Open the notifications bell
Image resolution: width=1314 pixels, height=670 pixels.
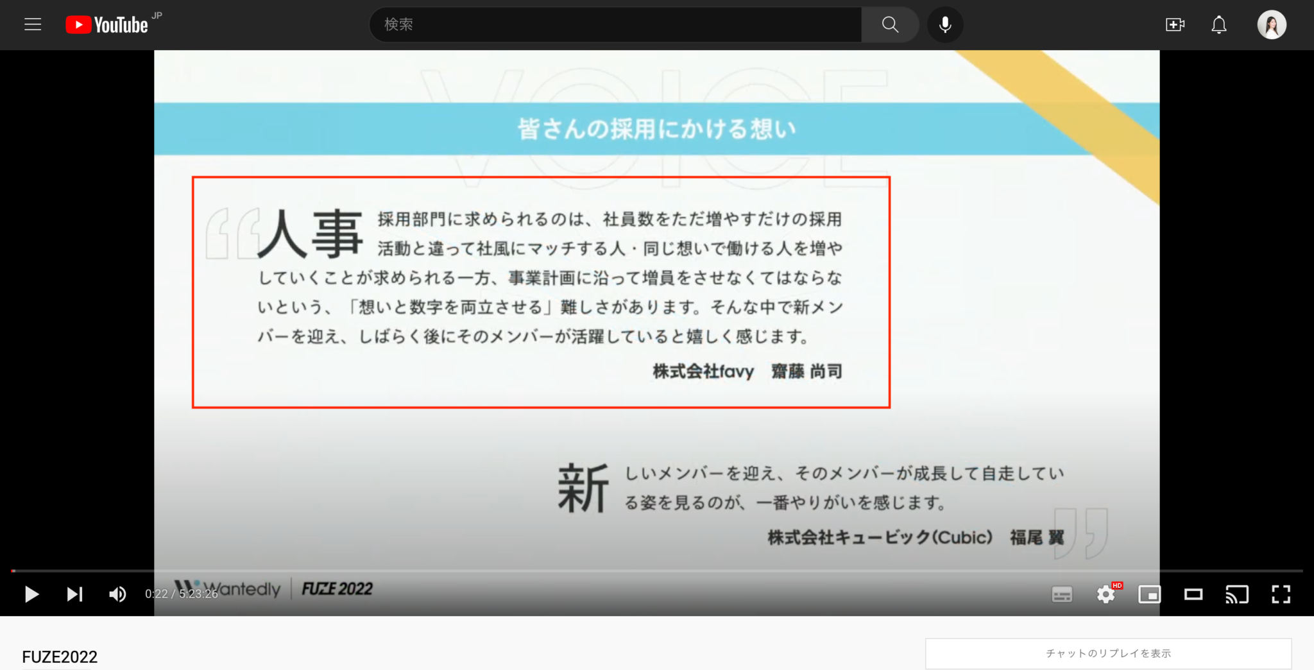pyautogui.click(x=1218, y=24)
